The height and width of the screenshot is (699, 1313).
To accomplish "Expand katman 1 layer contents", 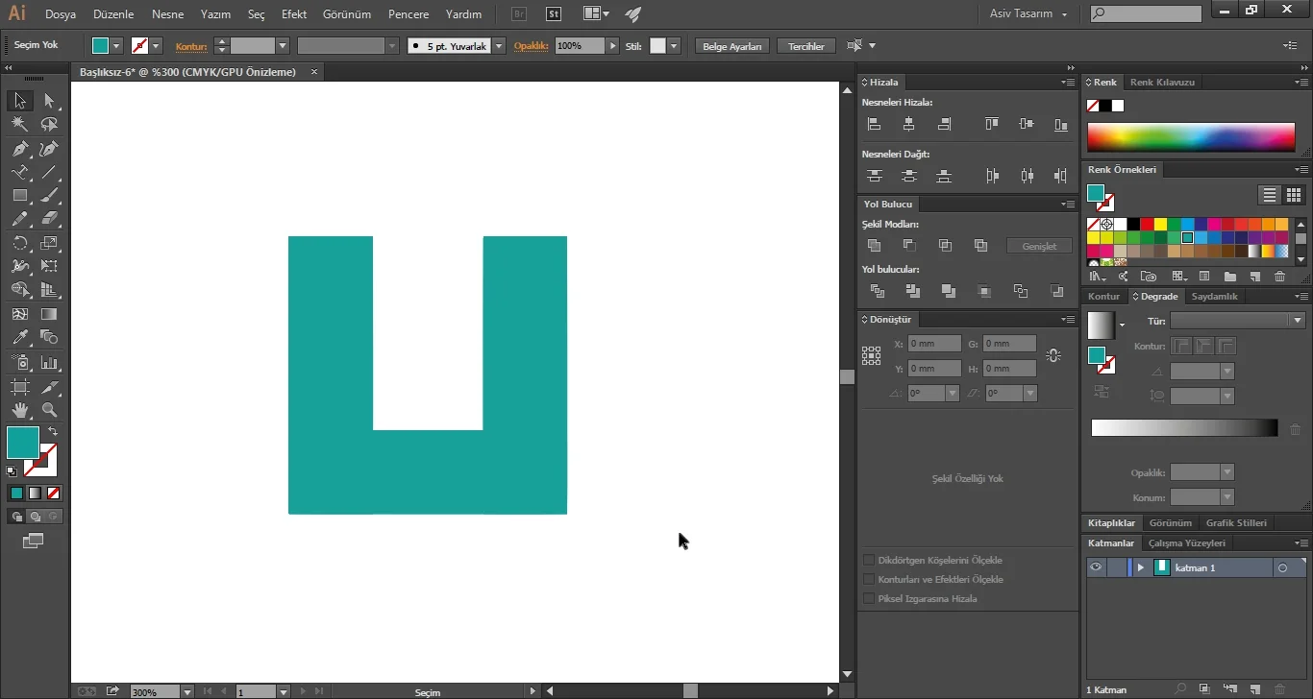I will tap(1141, 567).
